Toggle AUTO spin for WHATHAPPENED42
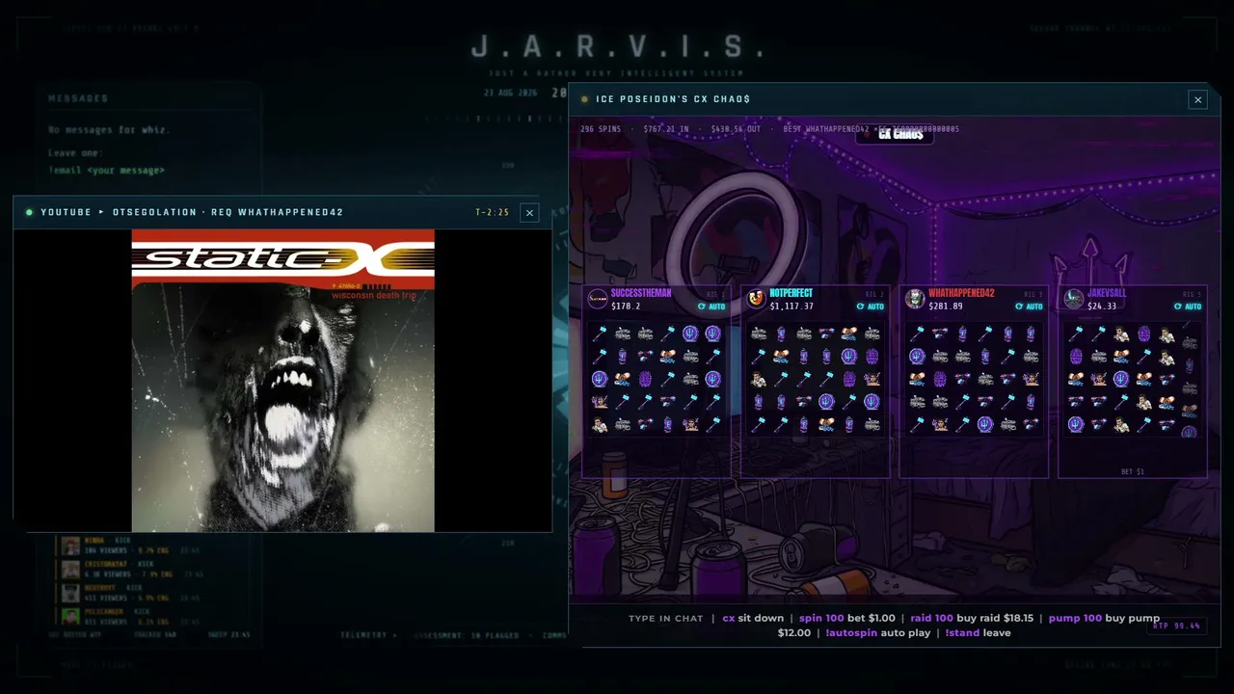1234x694 pixels. pyautogui.click(x=1029, y=307)
